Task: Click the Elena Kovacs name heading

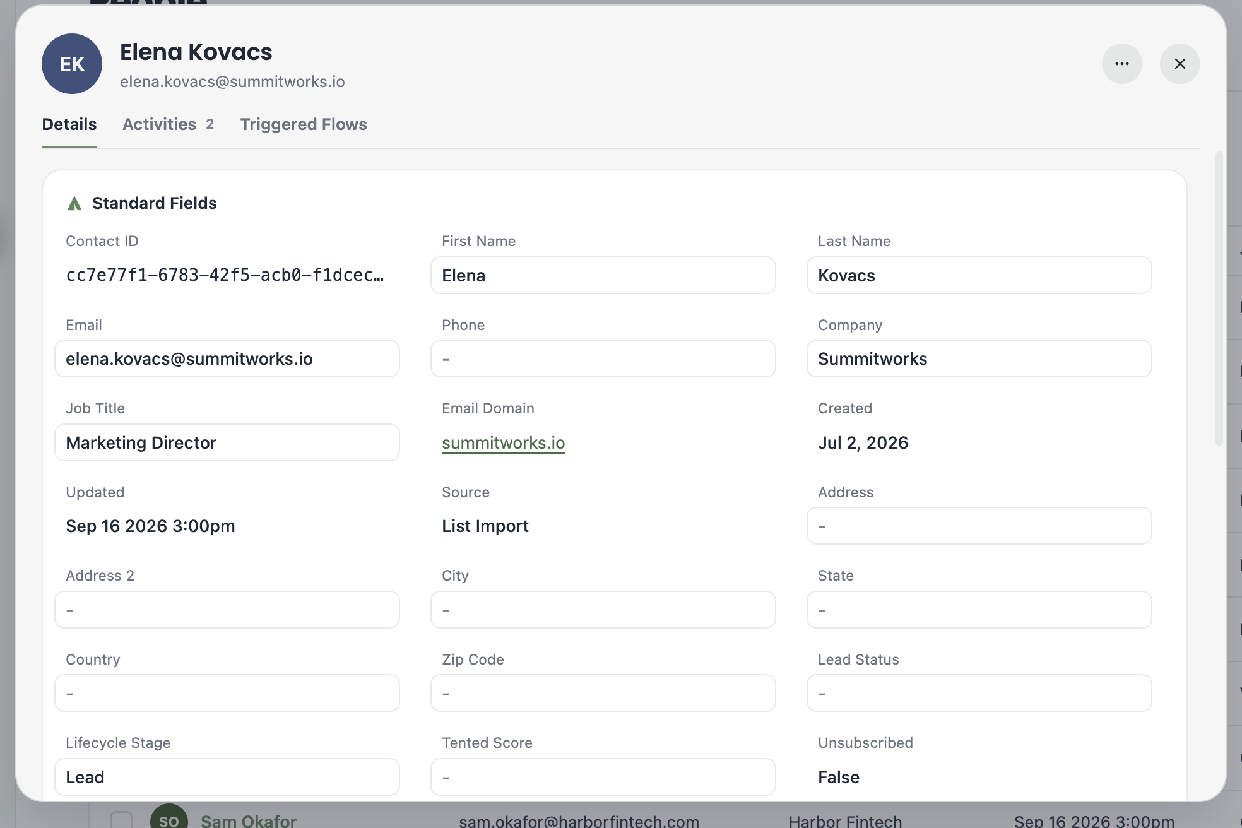Action: coord(196,52)
